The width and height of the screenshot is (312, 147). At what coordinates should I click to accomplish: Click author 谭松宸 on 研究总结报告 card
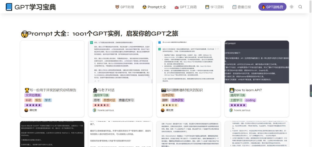33,110
